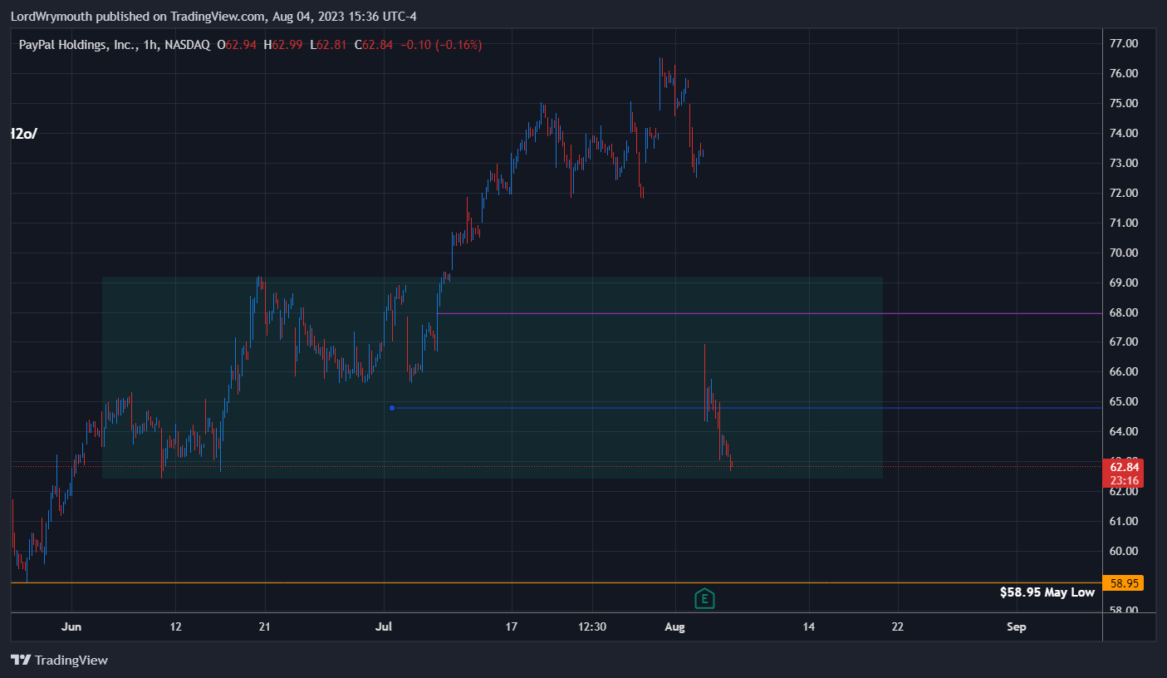Click the 77.00 price axis label

(x=1123, y=43)
